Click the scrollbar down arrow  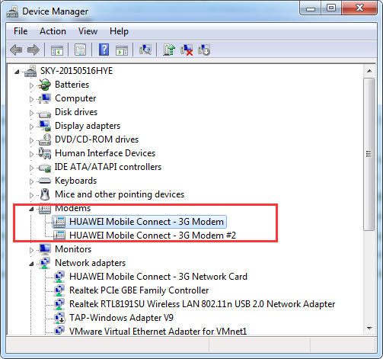click(369, 329)
